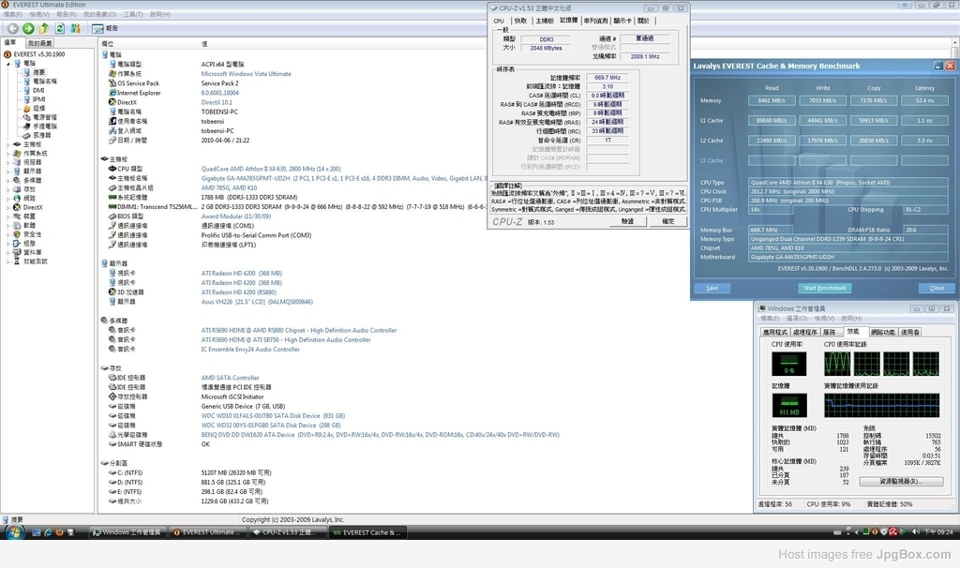Image resolution: width=960 pixels, height=568 pixels.
Task: Expand the 顯示器 display tree node
Action: 7,172
